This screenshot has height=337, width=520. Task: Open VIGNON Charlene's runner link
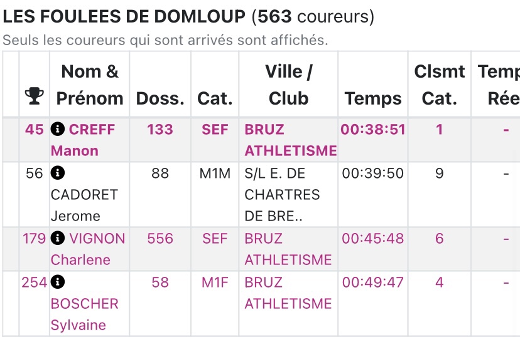88,249
